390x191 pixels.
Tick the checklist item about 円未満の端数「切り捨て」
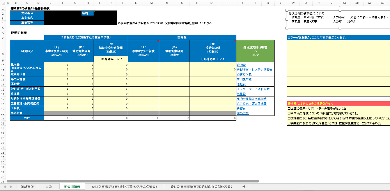click(x=289, y=113)
